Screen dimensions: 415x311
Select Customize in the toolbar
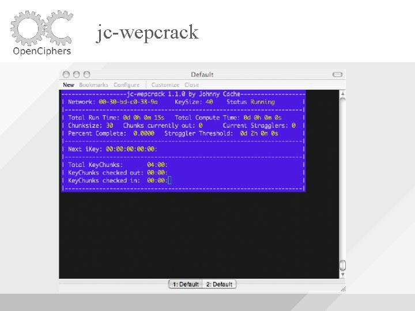coord(165,85)
